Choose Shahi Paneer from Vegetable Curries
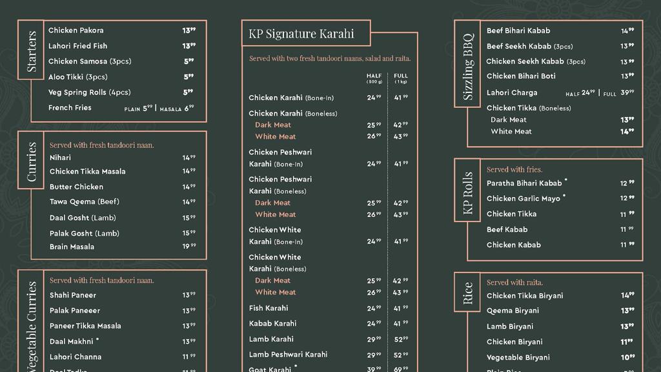This screenshot has height=372, width=661. click(x=73, y=295)
